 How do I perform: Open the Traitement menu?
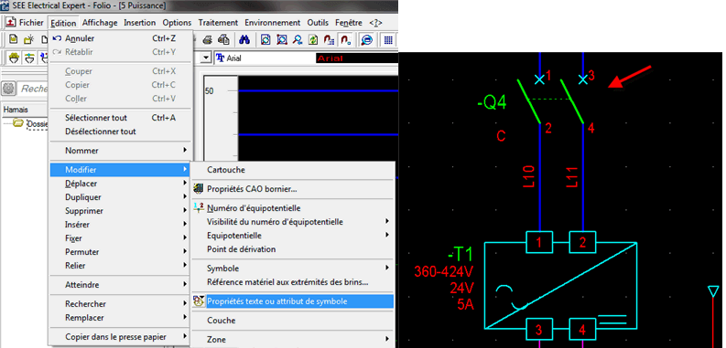218,23
